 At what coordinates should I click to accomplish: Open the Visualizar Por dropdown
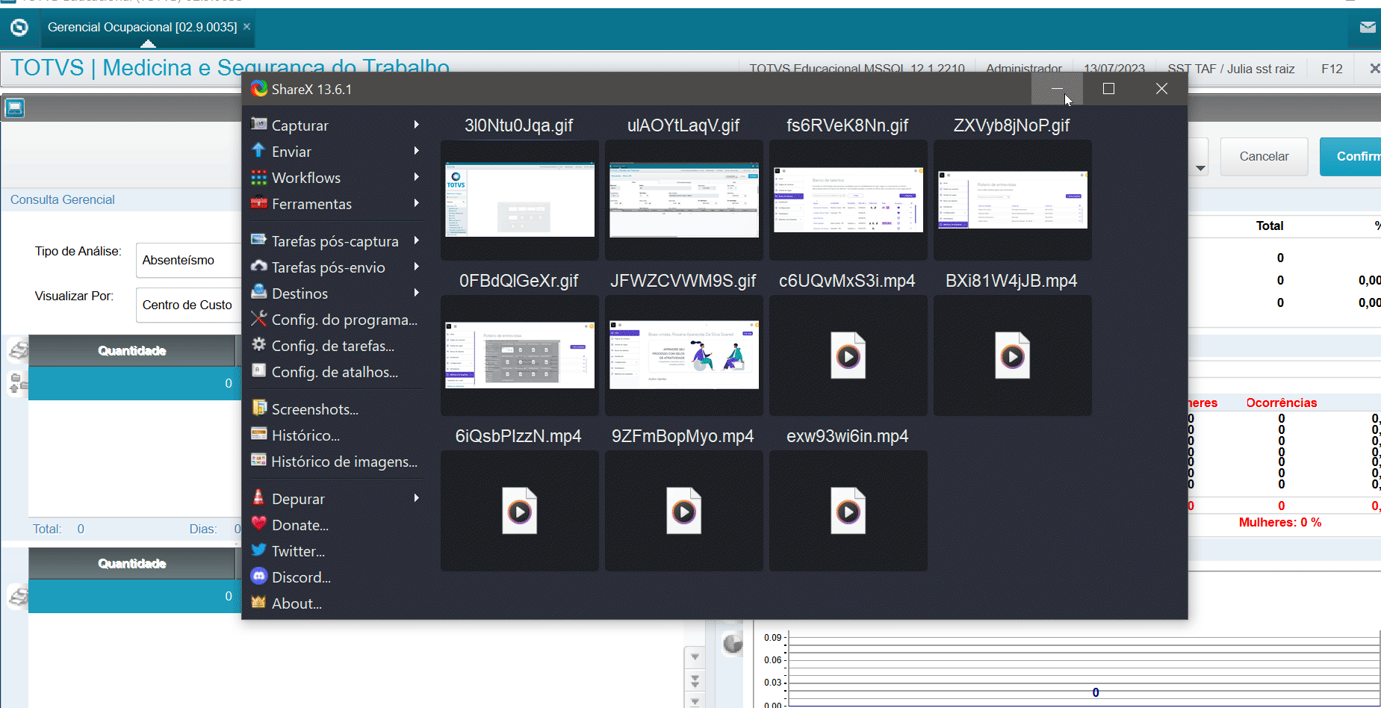tap(188, 305)
